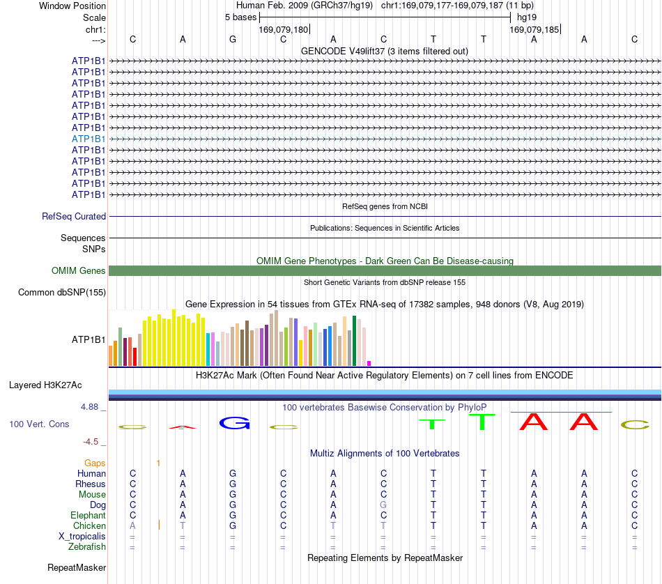Select the chr1: base position label
662x584 pixels.
(x=95, y=29)
